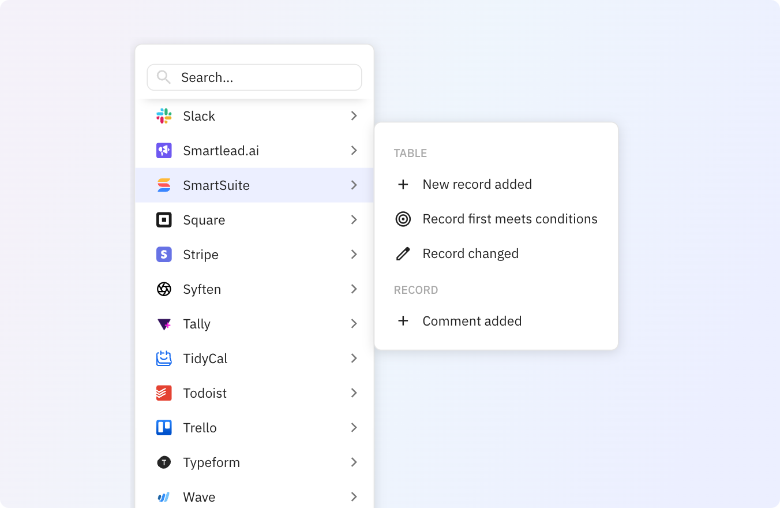This screenshot has height=508, width=780.
Task: Choose Todoist from the app list
Action: [x=254, y=393]
